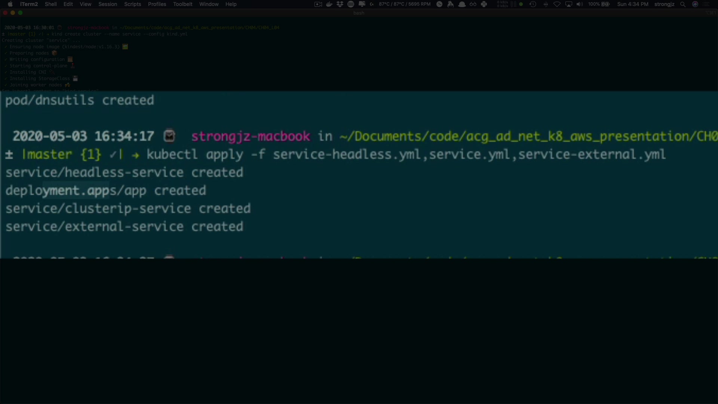Open the Apple menu

pyautogui.click(x=10, y=4)
